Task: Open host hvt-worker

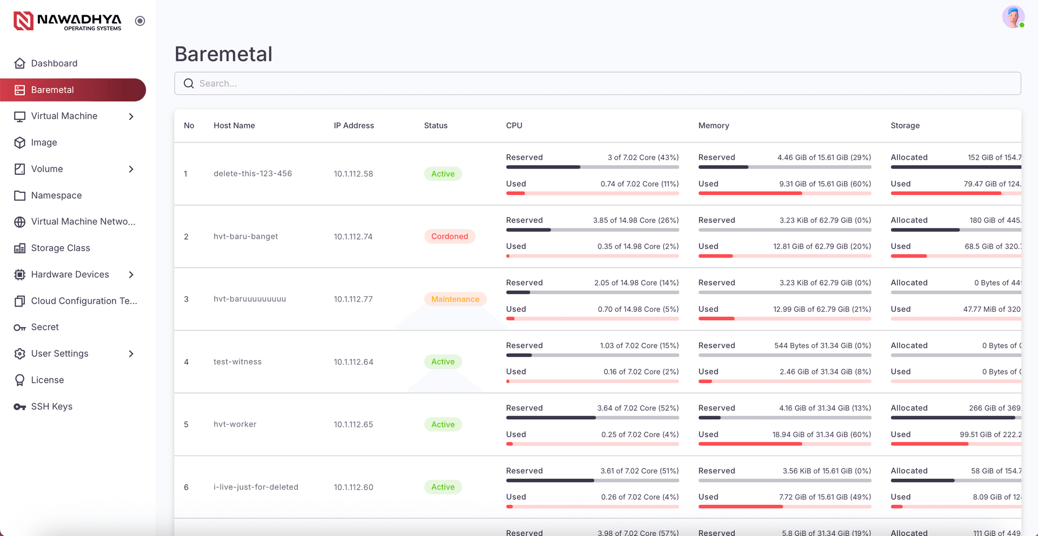Action: (235, 424)
